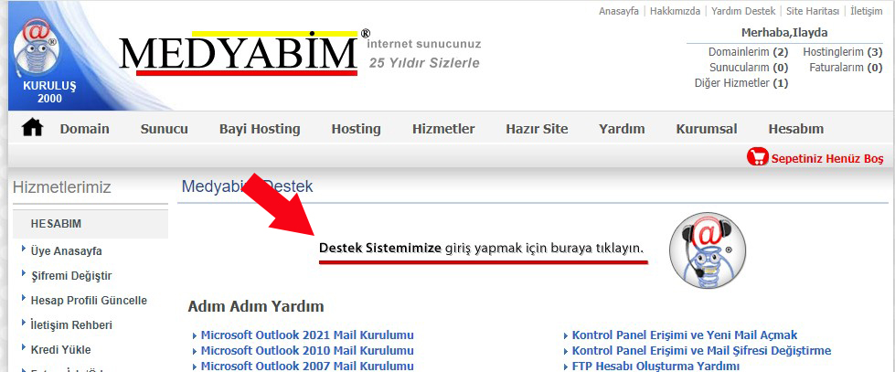Click the Adım Adım Yardım heading

256,306
